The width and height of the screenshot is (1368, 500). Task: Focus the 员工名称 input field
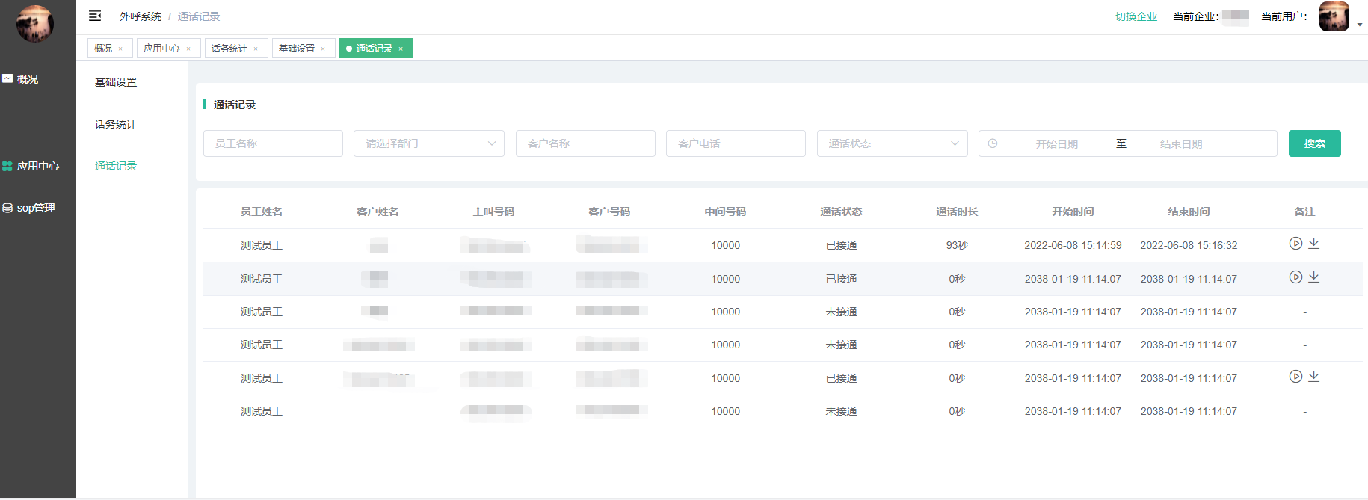coord(273,143)
